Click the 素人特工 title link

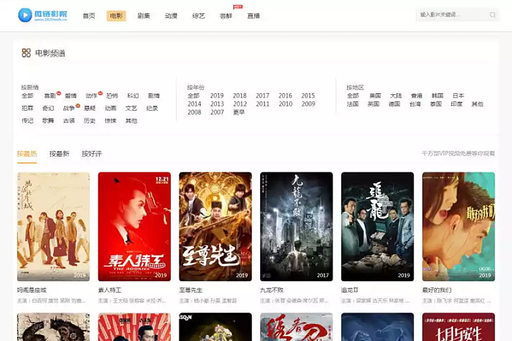pyautogui.click(x=110, y=290)
